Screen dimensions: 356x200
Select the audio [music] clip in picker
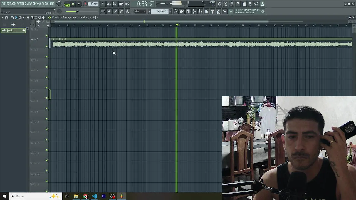tap(13, 30)
